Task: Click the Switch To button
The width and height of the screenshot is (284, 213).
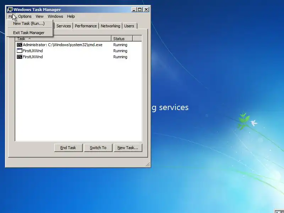Action: pyautogui.click(x=98, y=148)
